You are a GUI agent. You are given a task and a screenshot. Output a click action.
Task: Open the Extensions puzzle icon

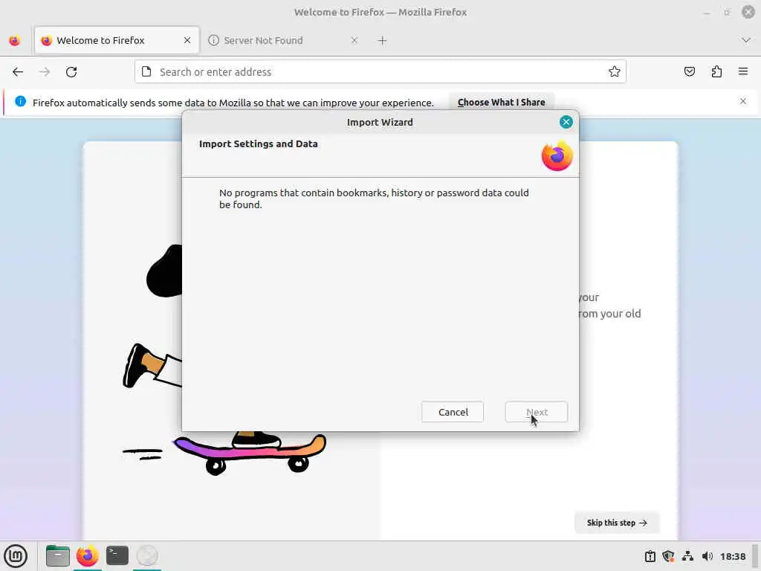[716, 72]
